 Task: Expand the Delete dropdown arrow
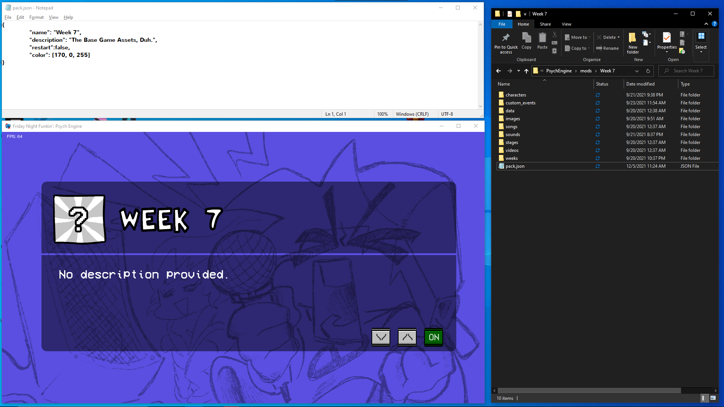[x=618, y=37]
